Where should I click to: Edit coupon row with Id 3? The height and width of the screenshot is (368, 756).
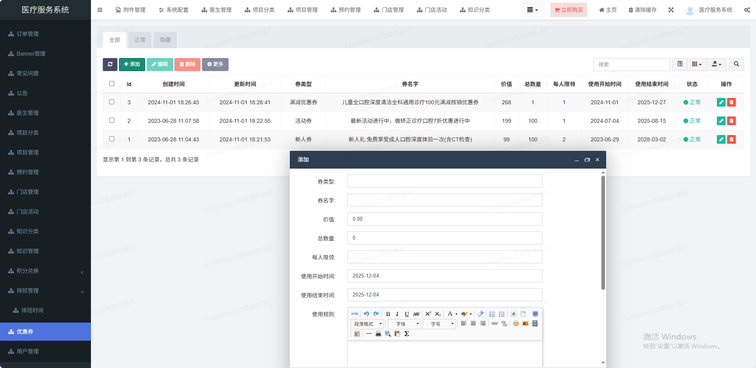click(721, 102)
